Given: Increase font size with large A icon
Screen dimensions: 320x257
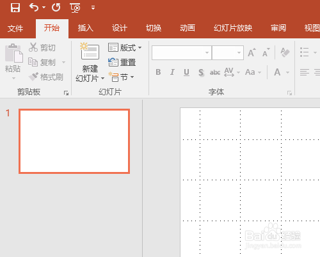Looking at the screenshot, I should 252,52.
